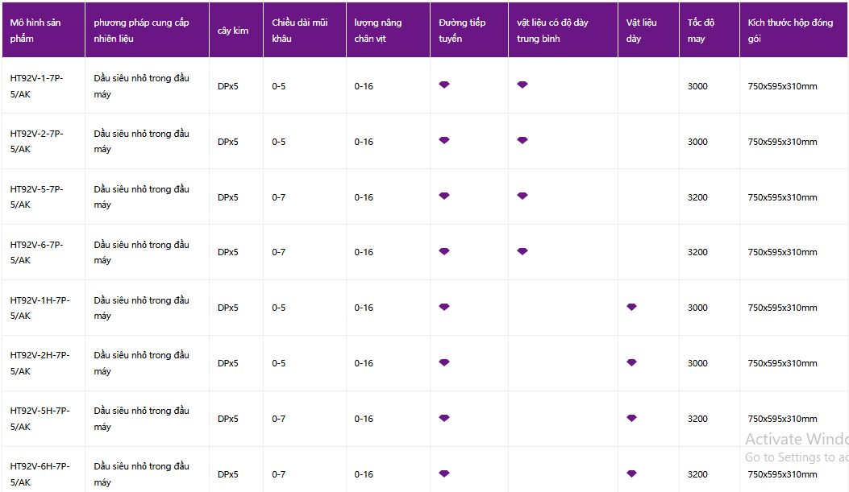This screenshot has width=849, height=492.
Task: Click the Đường tiếp tuyến diamond for HT92V-2H-7P-5/AK
Action: tap(444, 362)
